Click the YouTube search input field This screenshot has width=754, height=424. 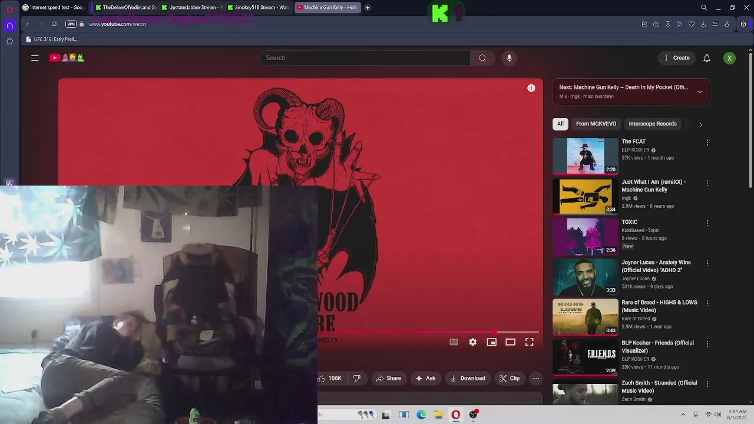point(365,58)
